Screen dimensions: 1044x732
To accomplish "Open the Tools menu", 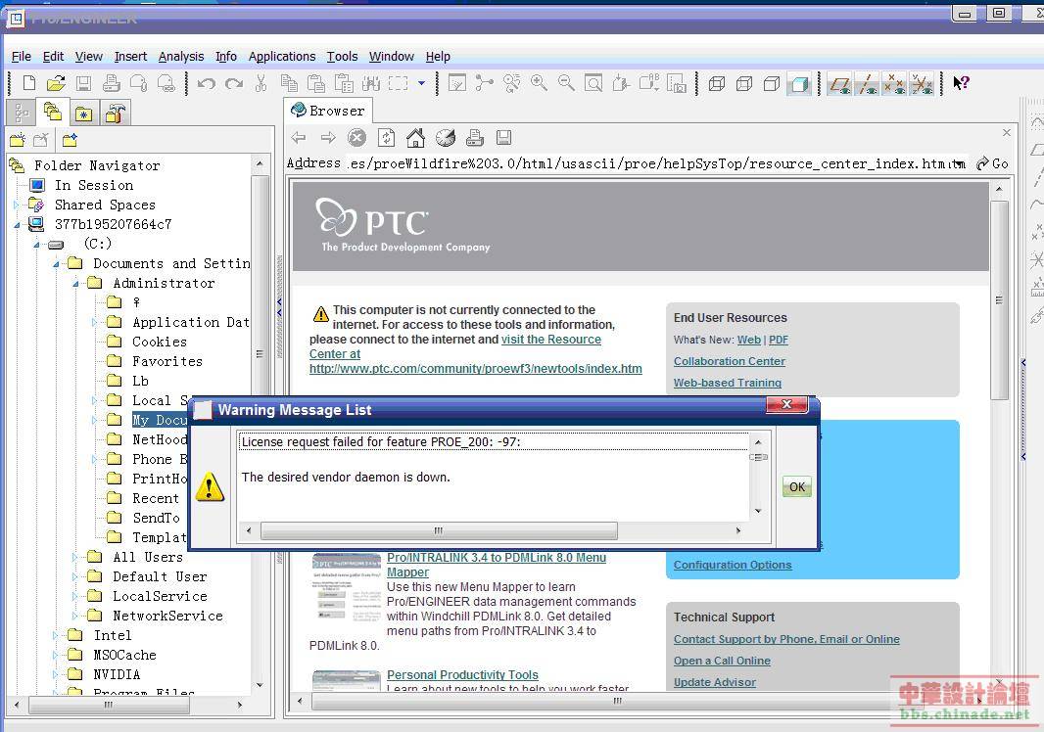I will pyautogui.click(x=342, y=57).
